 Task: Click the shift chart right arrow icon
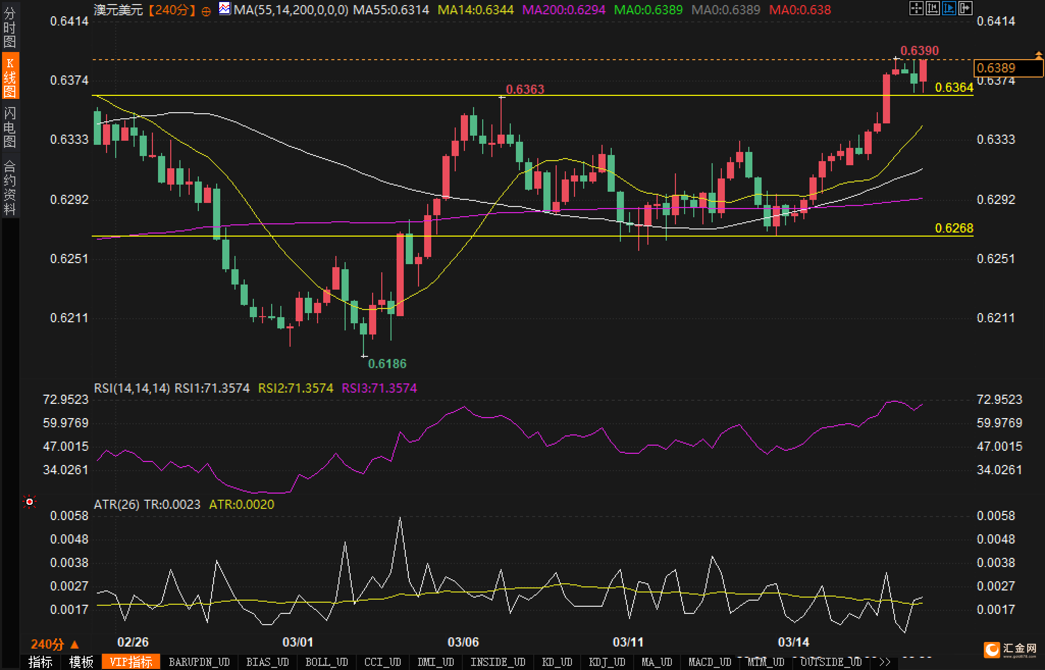click(965, 8)
